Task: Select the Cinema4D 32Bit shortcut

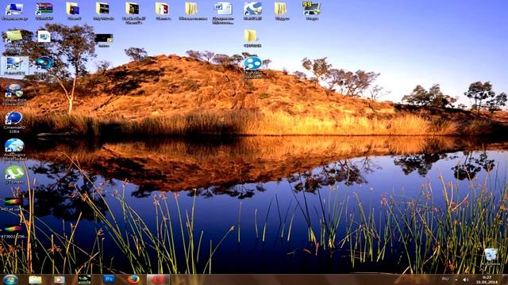Action: 14,123
